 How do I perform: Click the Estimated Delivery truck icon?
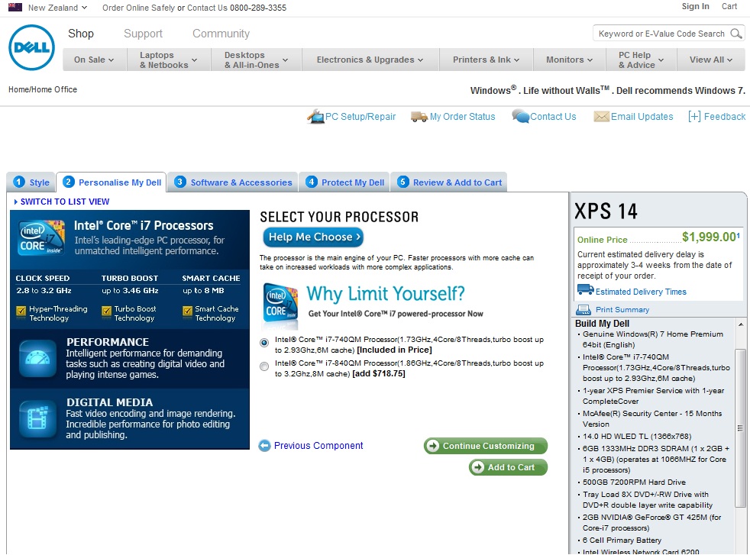pos(586,289)
